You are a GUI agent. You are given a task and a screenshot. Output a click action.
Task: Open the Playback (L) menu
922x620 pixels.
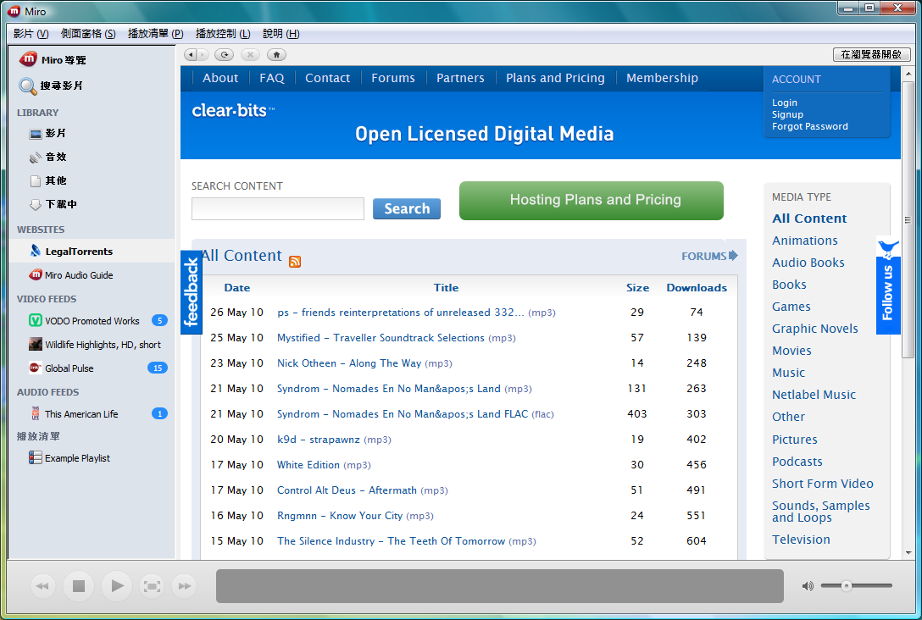[223, 34]
